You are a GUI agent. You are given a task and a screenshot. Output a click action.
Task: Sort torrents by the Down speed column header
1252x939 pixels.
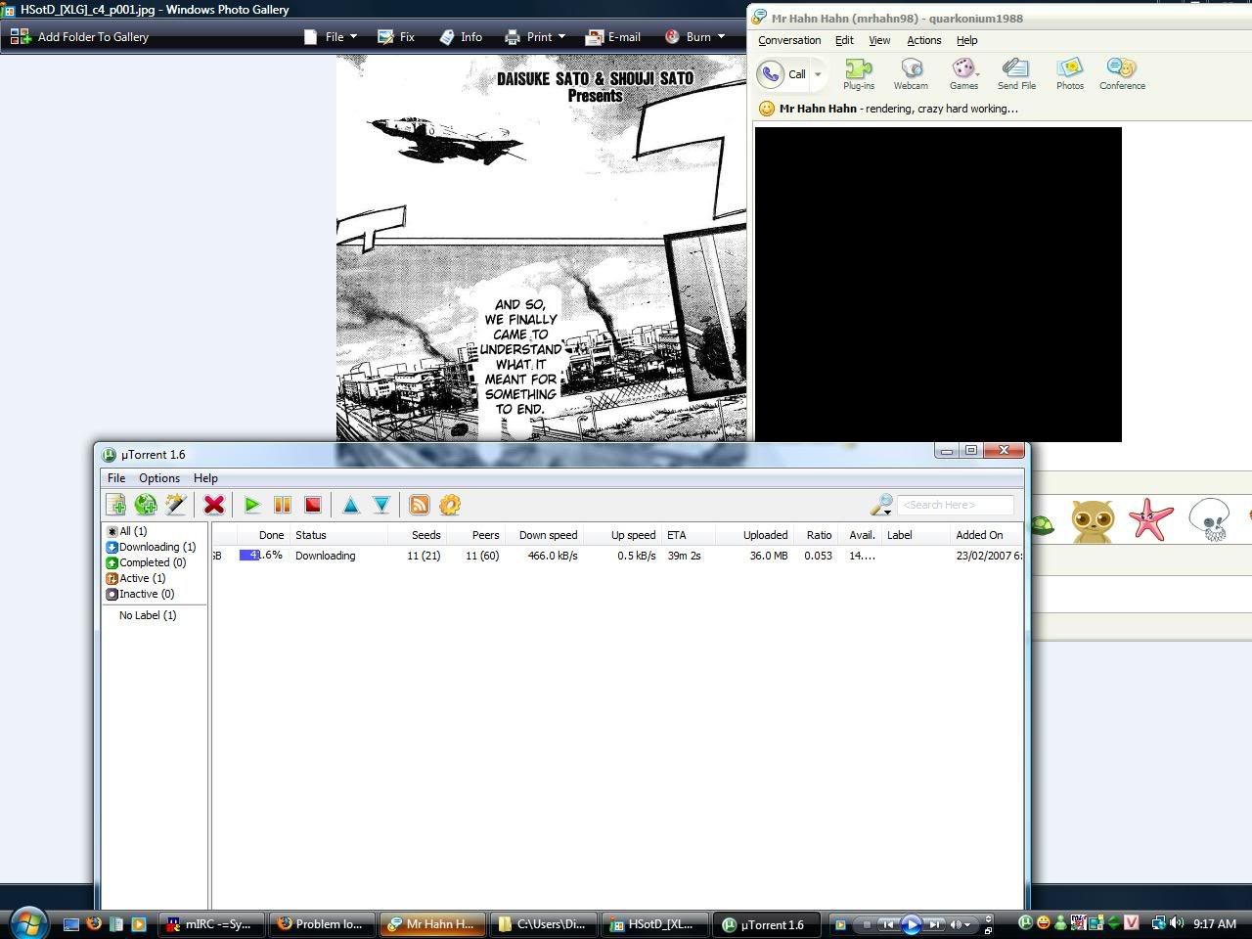[544, 535]
